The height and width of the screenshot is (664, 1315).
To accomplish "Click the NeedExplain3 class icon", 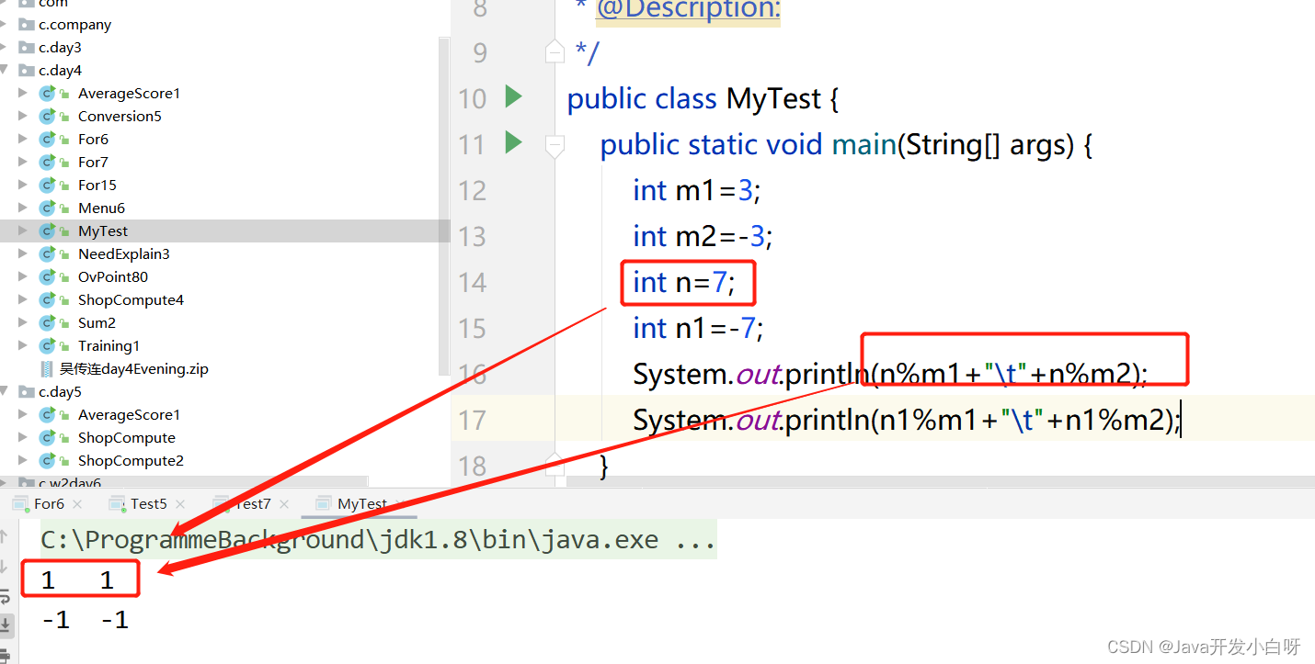I will click(48, 254).
